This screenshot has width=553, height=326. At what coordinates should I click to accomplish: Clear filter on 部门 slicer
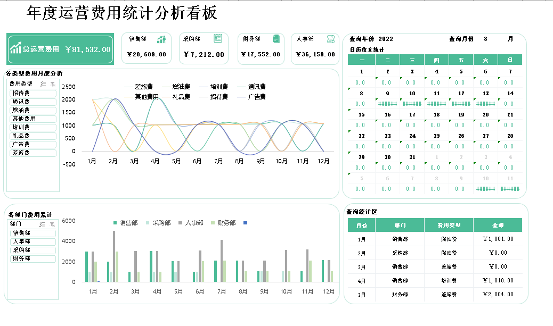(x=52, y=224)
